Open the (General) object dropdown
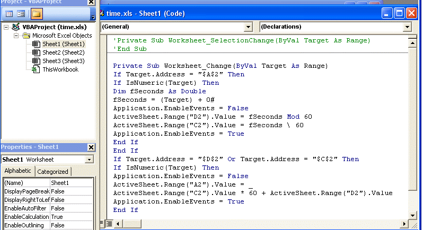 (248, 27)
